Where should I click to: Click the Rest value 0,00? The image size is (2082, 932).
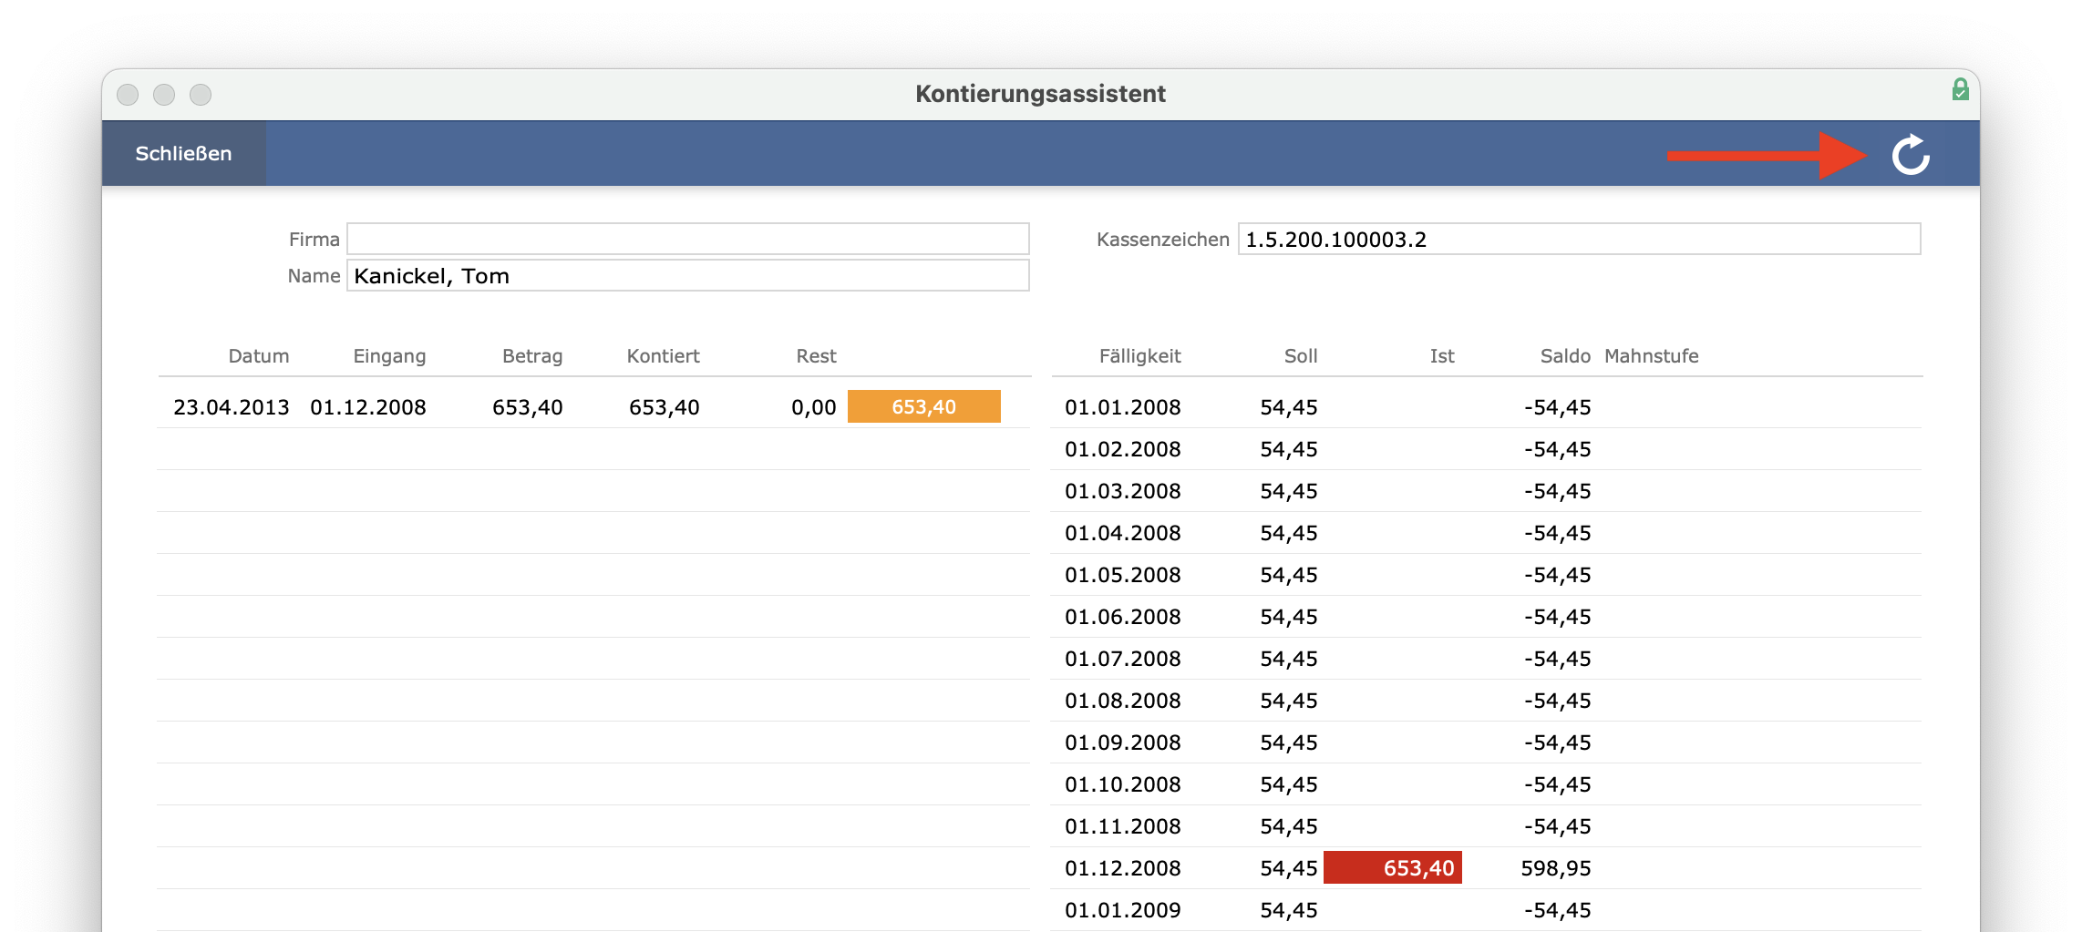point(814,407)
